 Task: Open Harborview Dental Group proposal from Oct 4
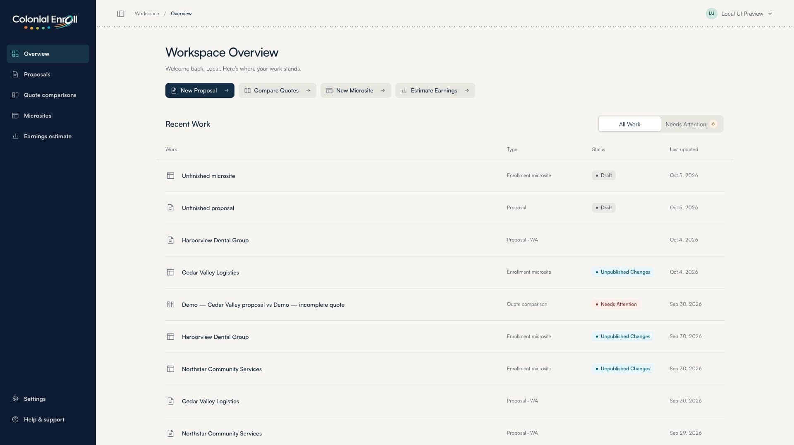tap(445, 240)
